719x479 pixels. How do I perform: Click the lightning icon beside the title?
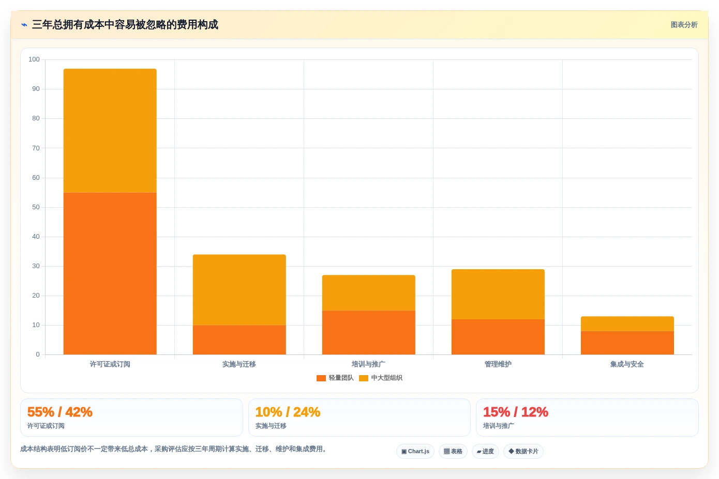click(24, 25)
